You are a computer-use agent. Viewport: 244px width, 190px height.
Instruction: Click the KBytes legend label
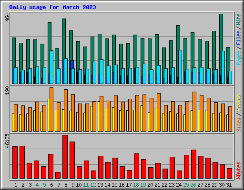(x=238, y=171)
